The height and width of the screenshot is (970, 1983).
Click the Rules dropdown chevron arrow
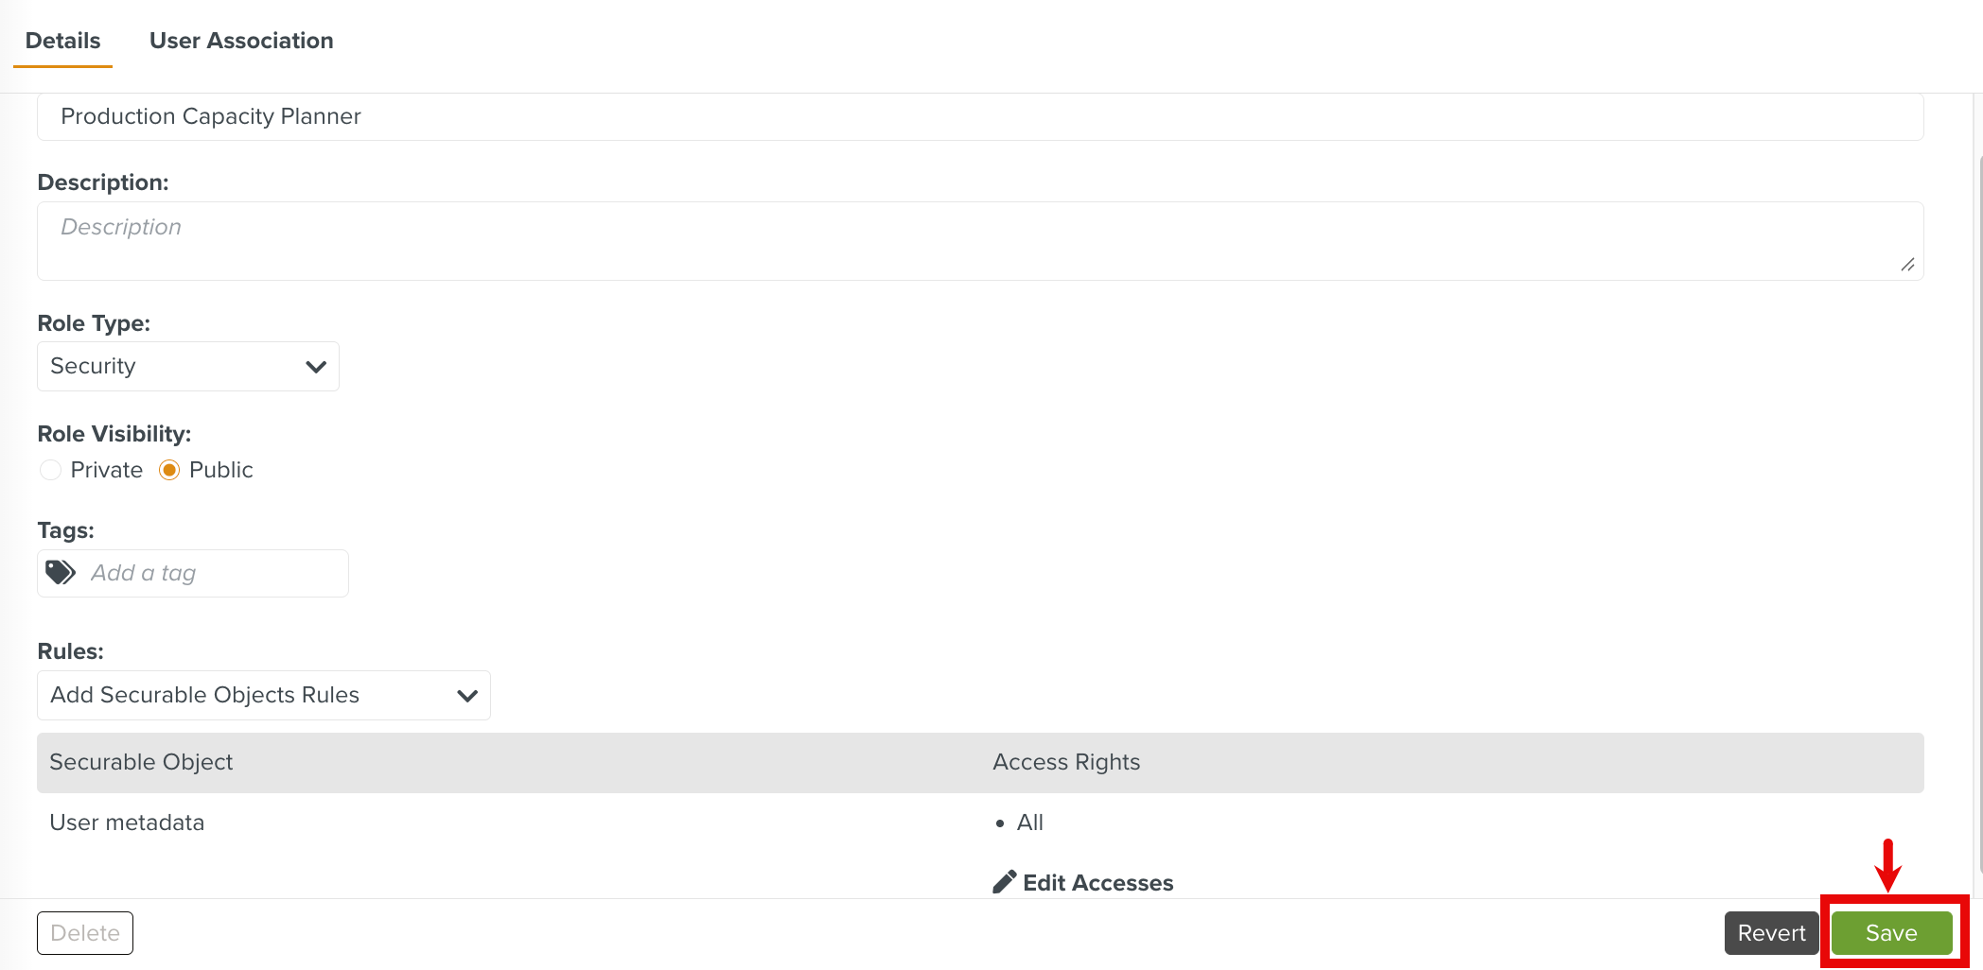click(x=467, y=696)
